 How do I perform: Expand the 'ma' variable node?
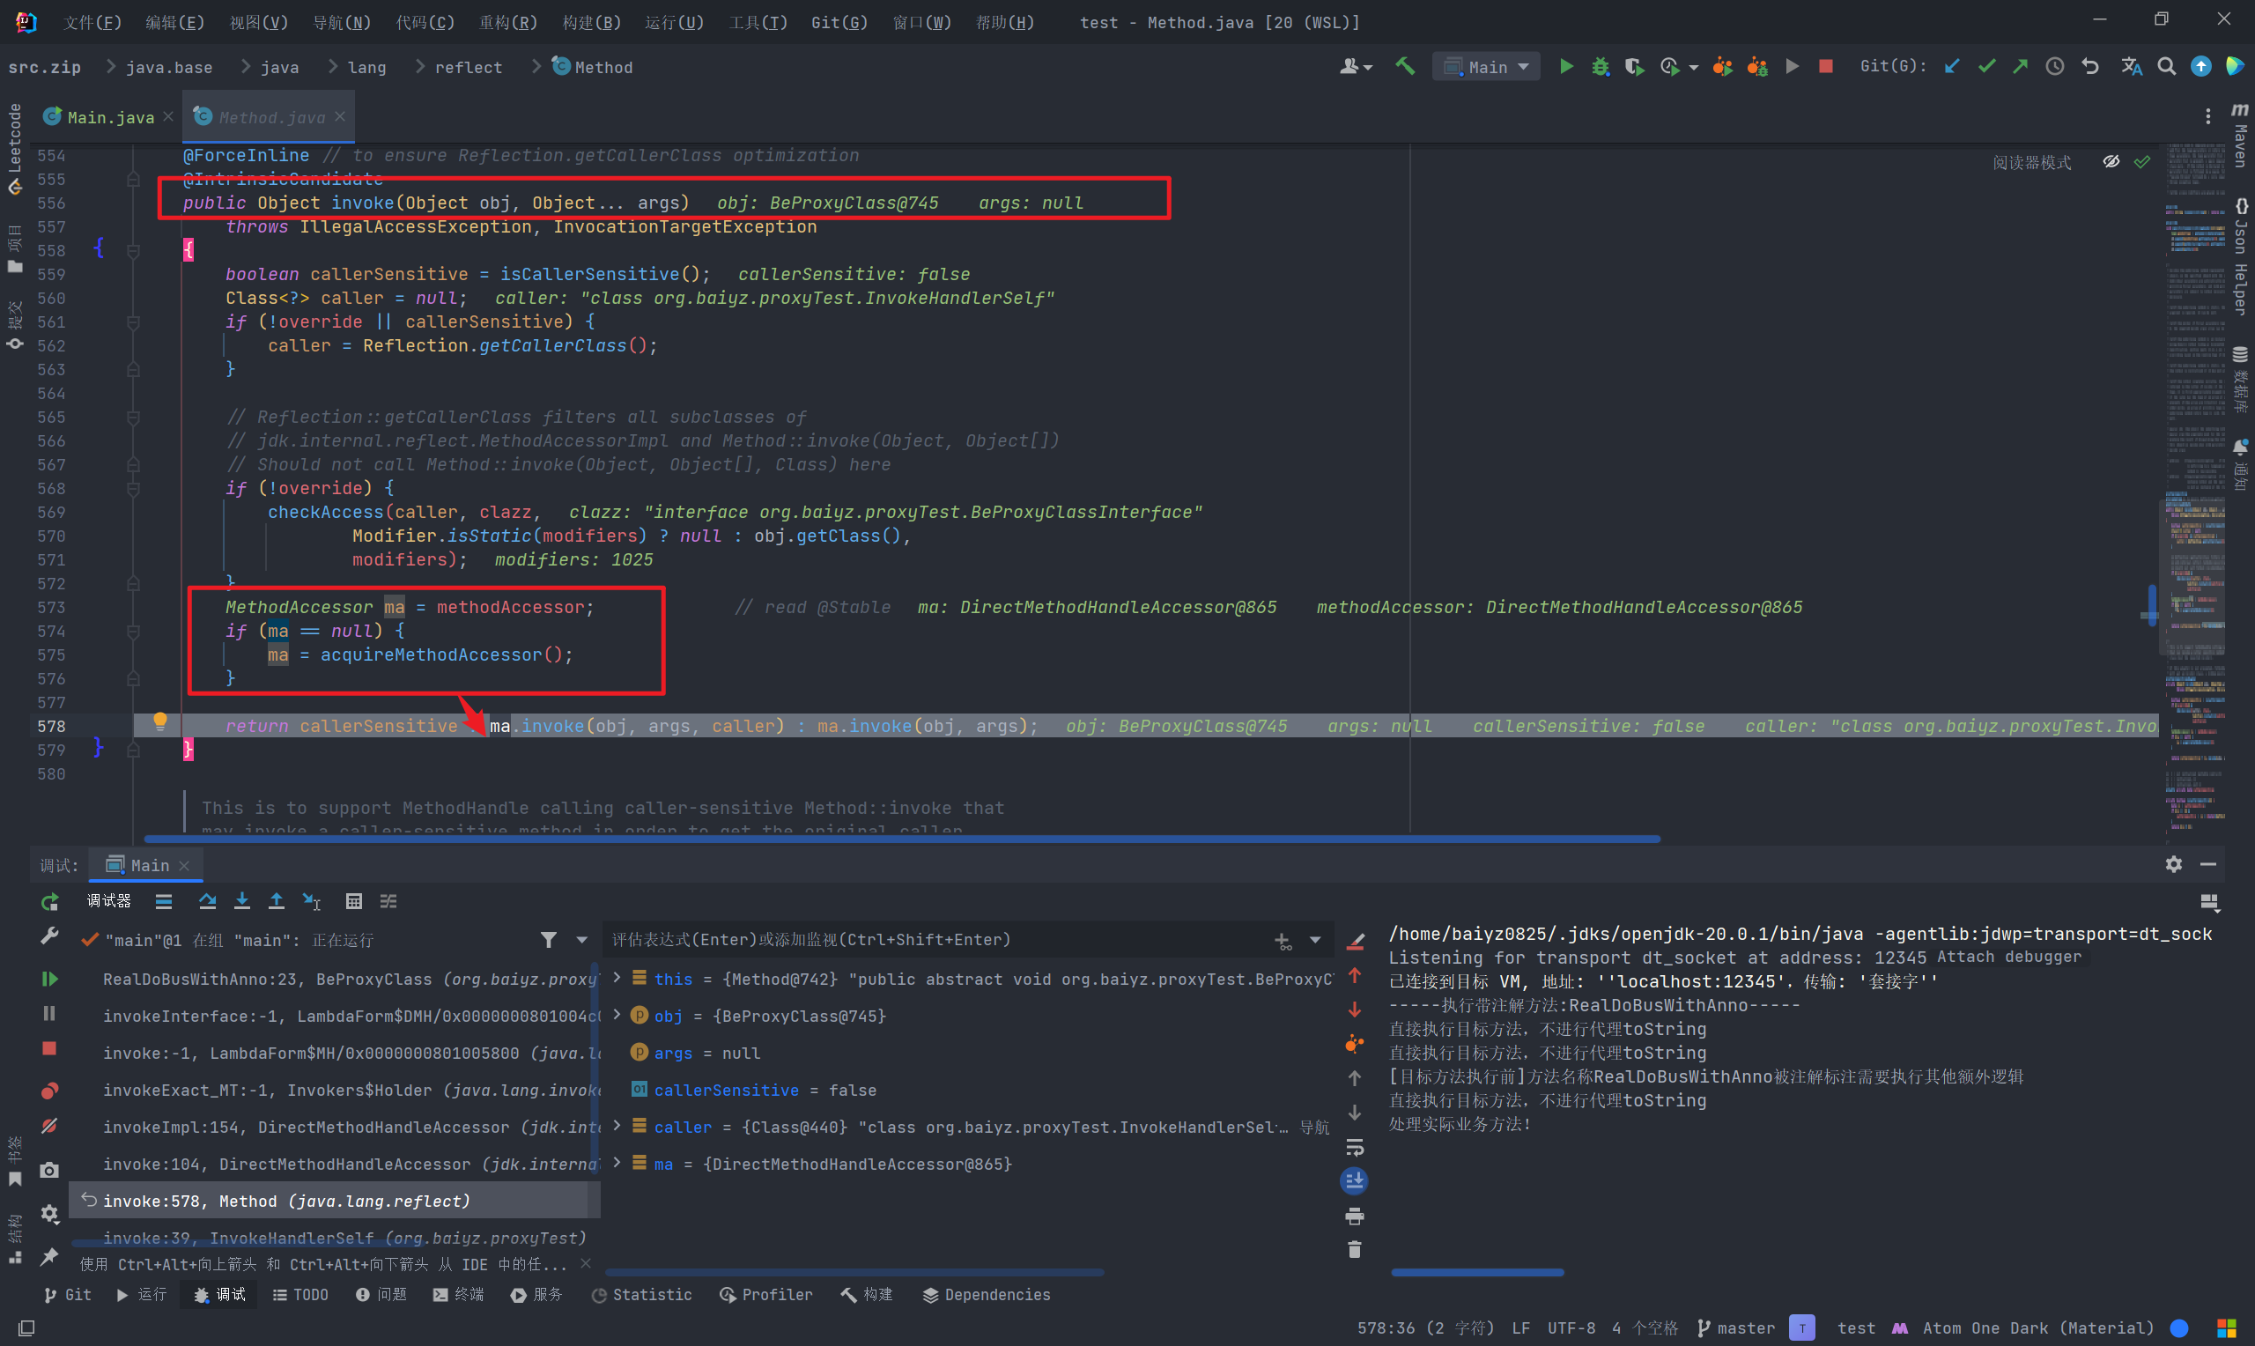[617, 1163]
